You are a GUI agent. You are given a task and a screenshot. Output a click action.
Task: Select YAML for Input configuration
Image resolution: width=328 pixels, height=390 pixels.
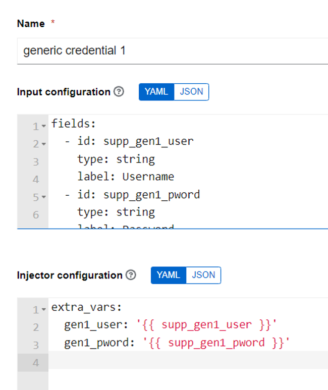tap(156, 92)
